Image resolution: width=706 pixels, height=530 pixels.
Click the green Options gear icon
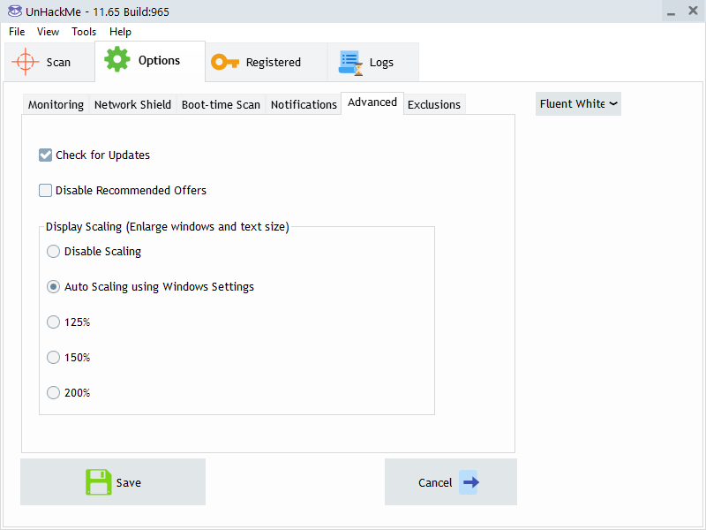tap(117, 60)
